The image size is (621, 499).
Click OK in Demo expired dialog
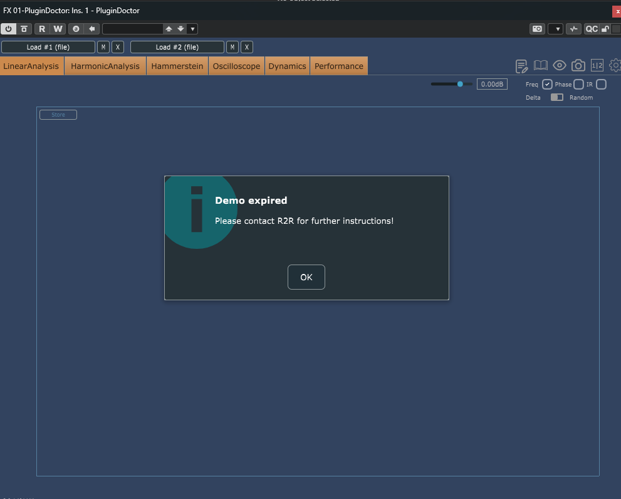coord(306,277)
